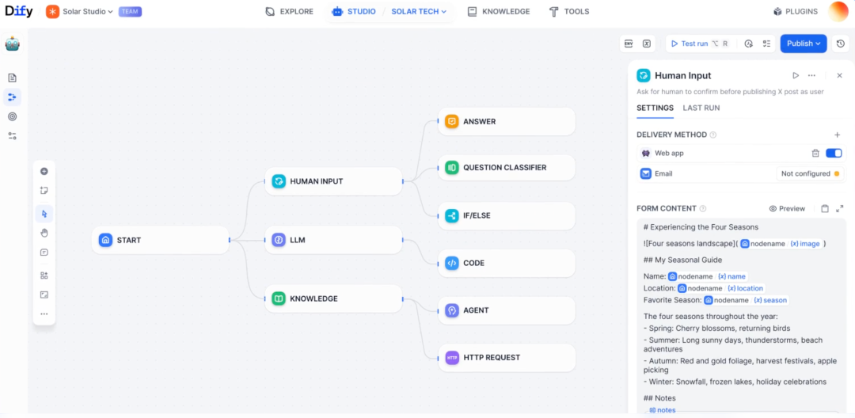Screen dimensions: 855x418
Task: Switch to the hand pan tool
Action: tap(44, 234)
